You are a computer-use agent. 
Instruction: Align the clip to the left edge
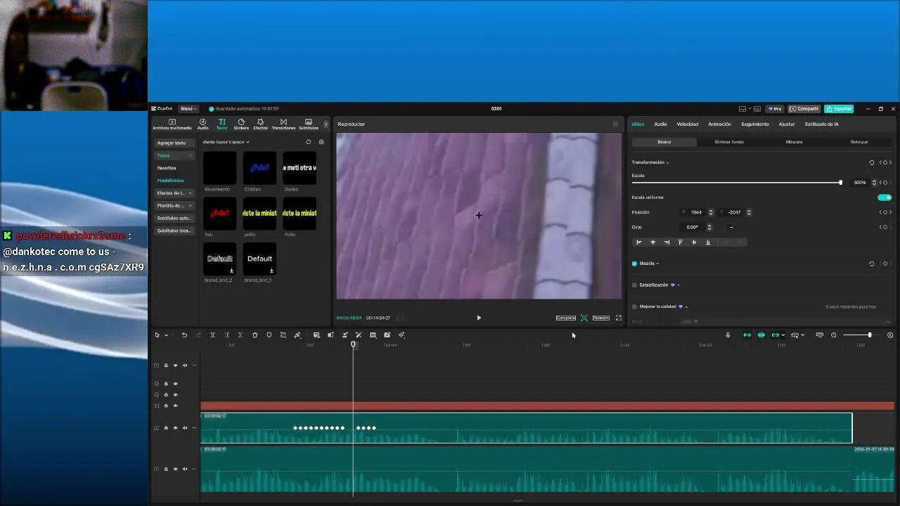639,242
